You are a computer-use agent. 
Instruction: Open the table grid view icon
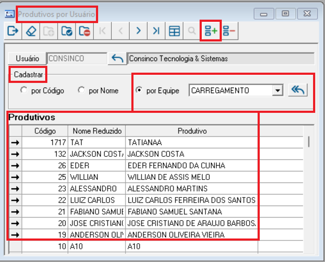[x=174, y=31]
